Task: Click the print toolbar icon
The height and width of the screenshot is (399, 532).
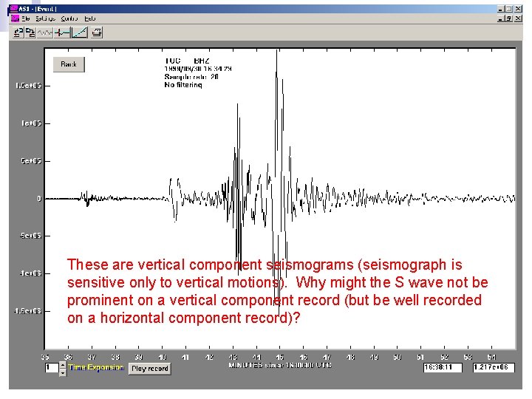Action: 97,33
